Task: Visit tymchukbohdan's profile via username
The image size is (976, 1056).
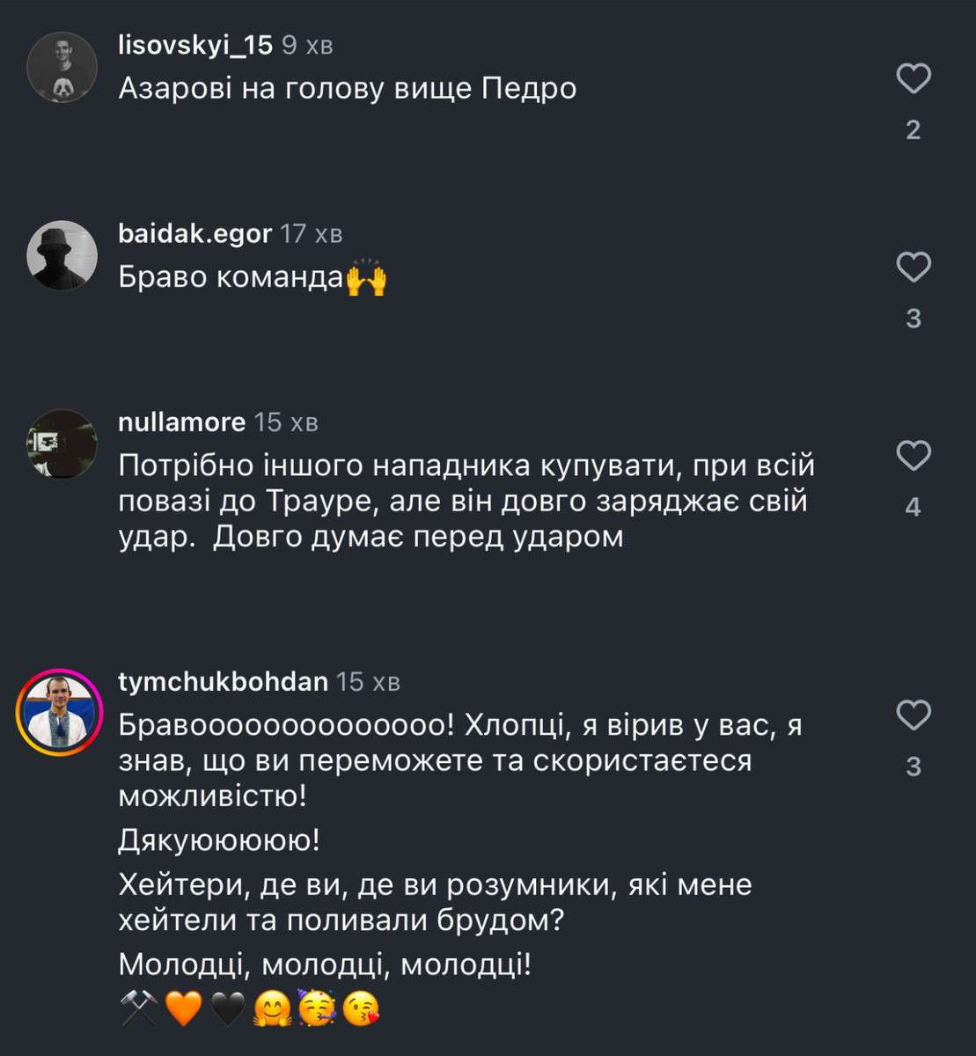Action: click(223, 681)
